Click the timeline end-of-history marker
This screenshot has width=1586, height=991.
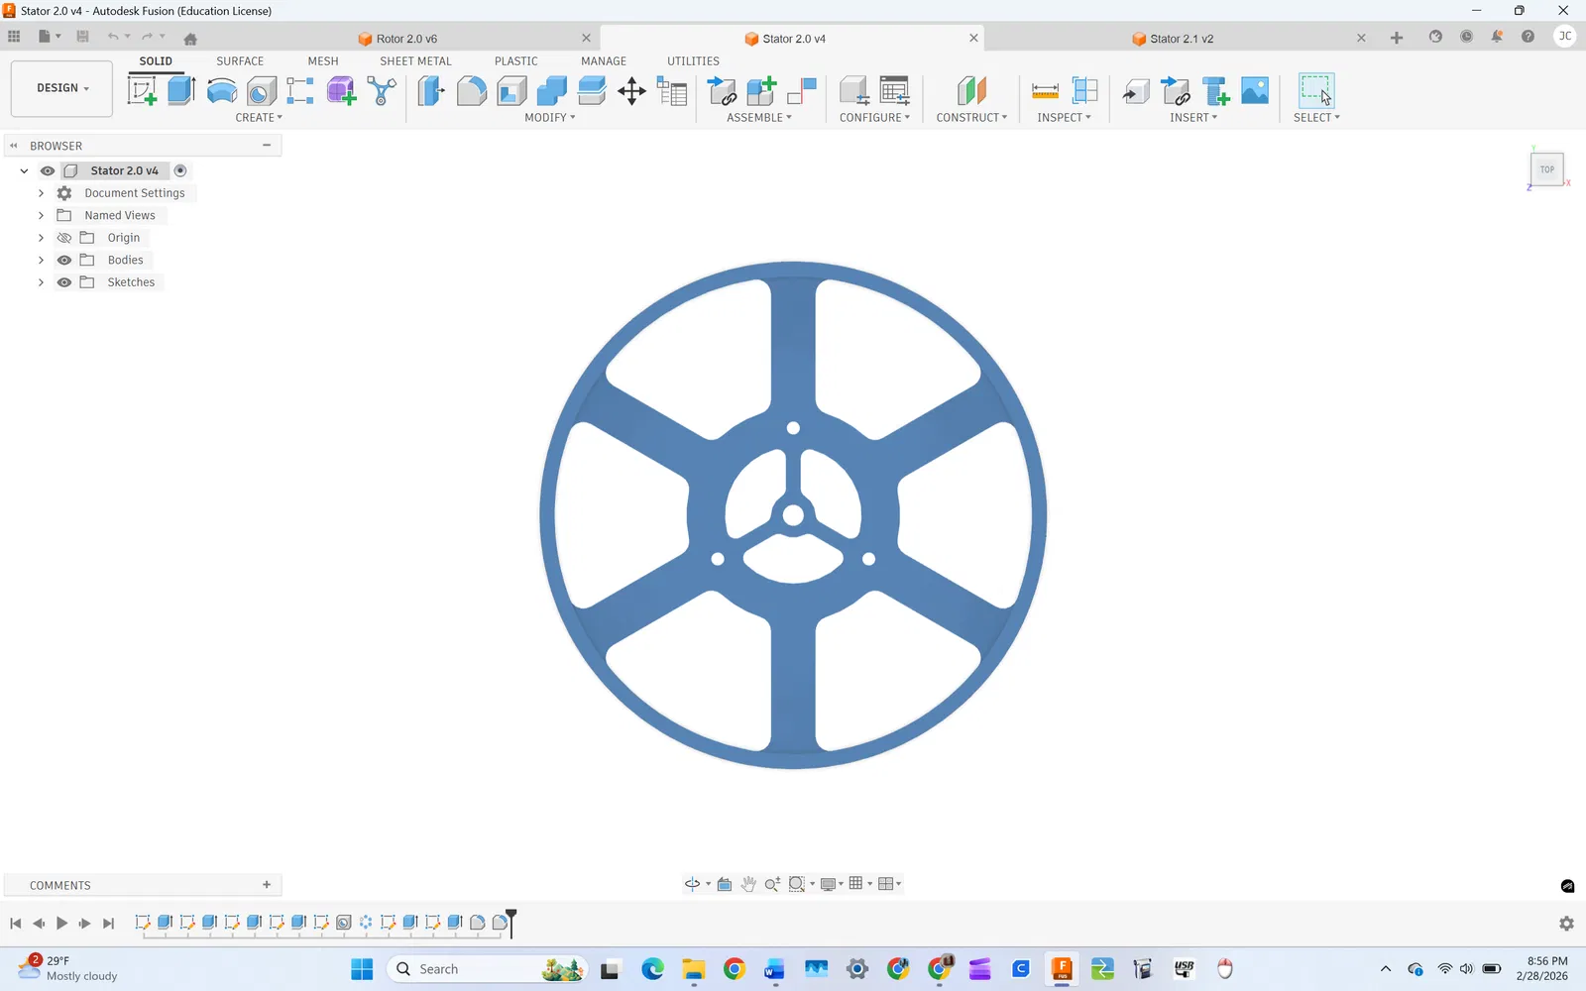click(511, 921)
